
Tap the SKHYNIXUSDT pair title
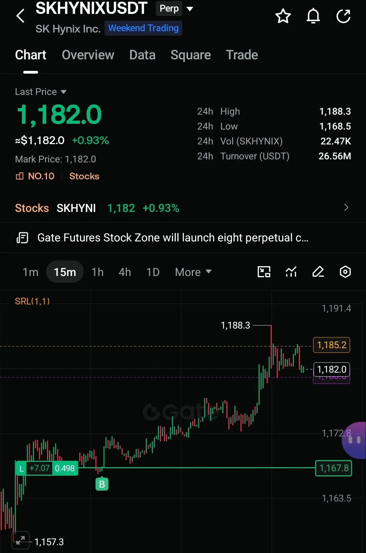click(91, 8)
